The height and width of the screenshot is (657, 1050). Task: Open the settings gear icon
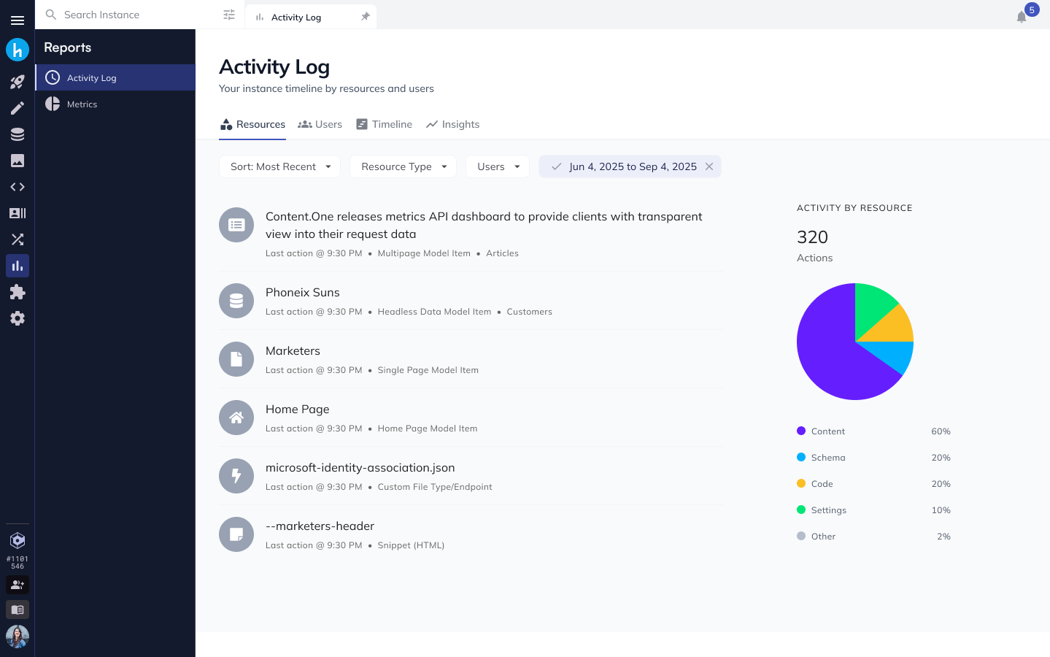18,318
